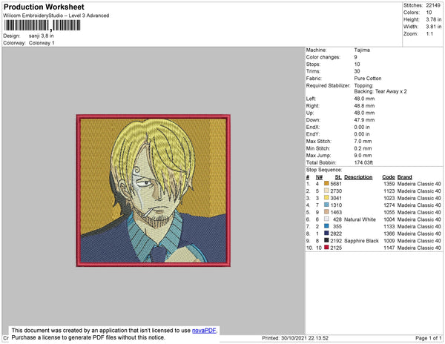Click the 'Brand' column header
Screen dimensions: 445x344
click(x=405, y=177)
